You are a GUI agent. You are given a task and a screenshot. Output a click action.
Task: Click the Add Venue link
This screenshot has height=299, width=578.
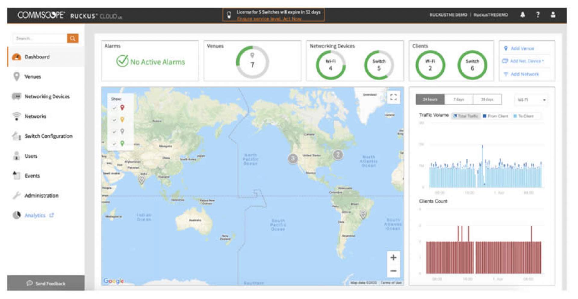tap(522, 48)
